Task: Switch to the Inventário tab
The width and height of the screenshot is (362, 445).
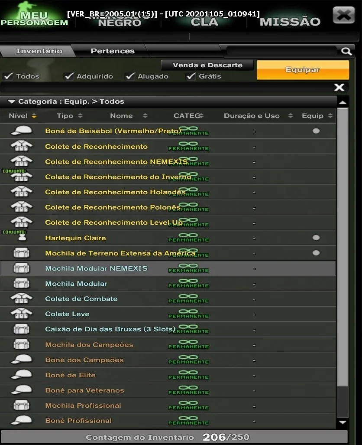Action: (x=39, y=51)
